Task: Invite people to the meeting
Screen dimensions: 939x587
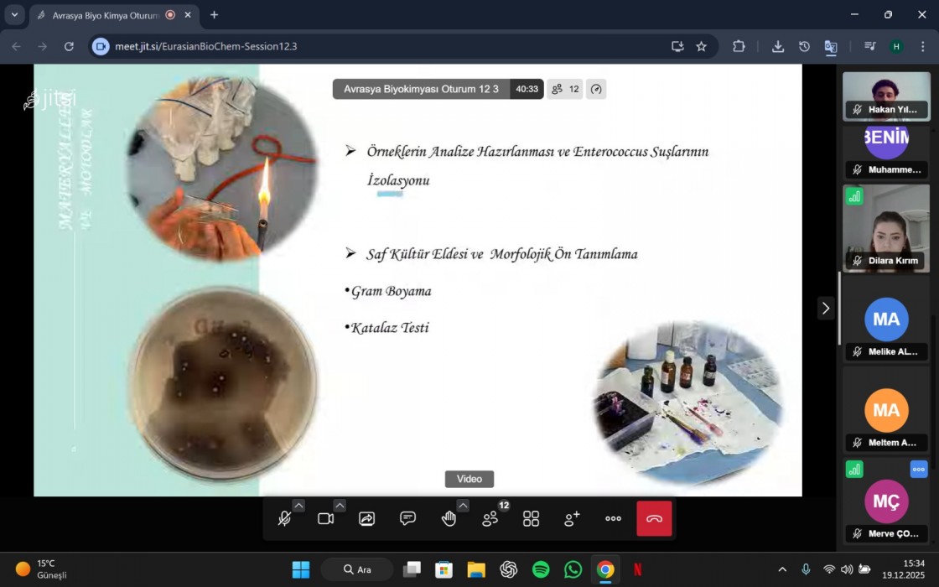Action: click(572, 519)
